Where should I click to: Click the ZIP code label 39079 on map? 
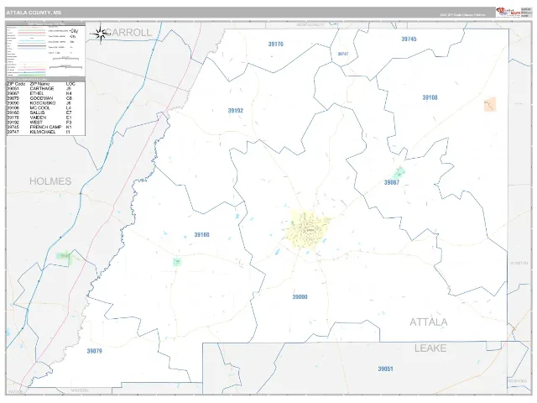pos(94,351)
